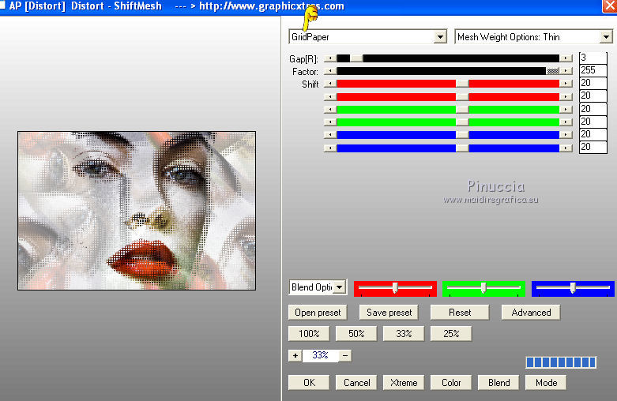The width and height of the screenshot is (617, 401).
Task: Expand the Blend Options dropdown
Action: coord(340,287)
